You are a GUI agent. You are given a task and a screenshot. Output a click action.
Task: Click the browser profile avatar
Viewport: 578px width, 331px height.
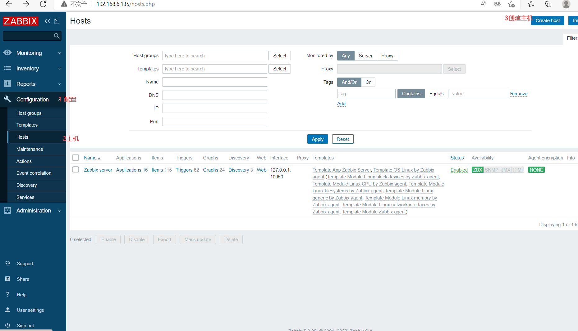(566, 4)
